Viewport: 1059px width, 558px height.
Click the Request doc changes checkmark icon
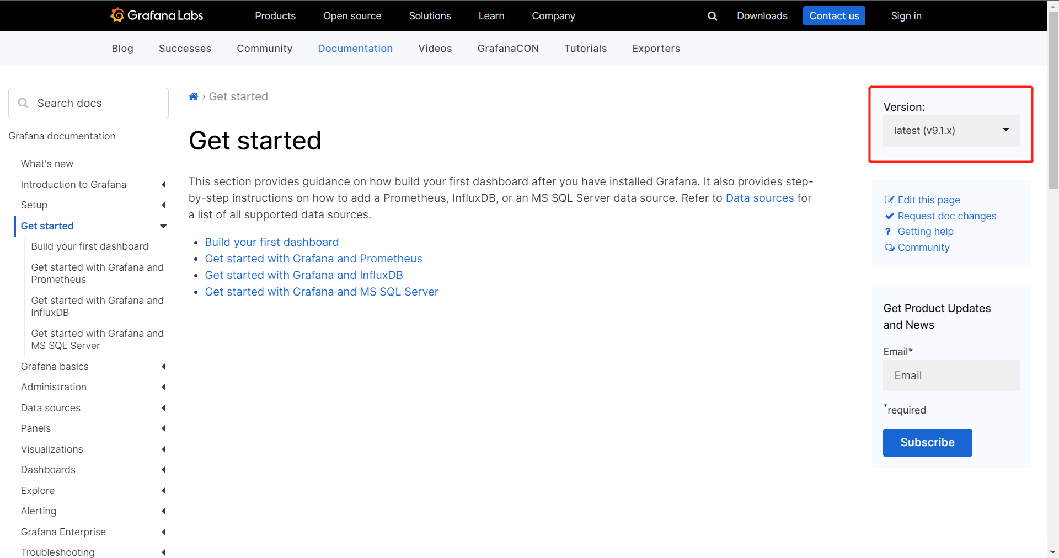[889, 216]
